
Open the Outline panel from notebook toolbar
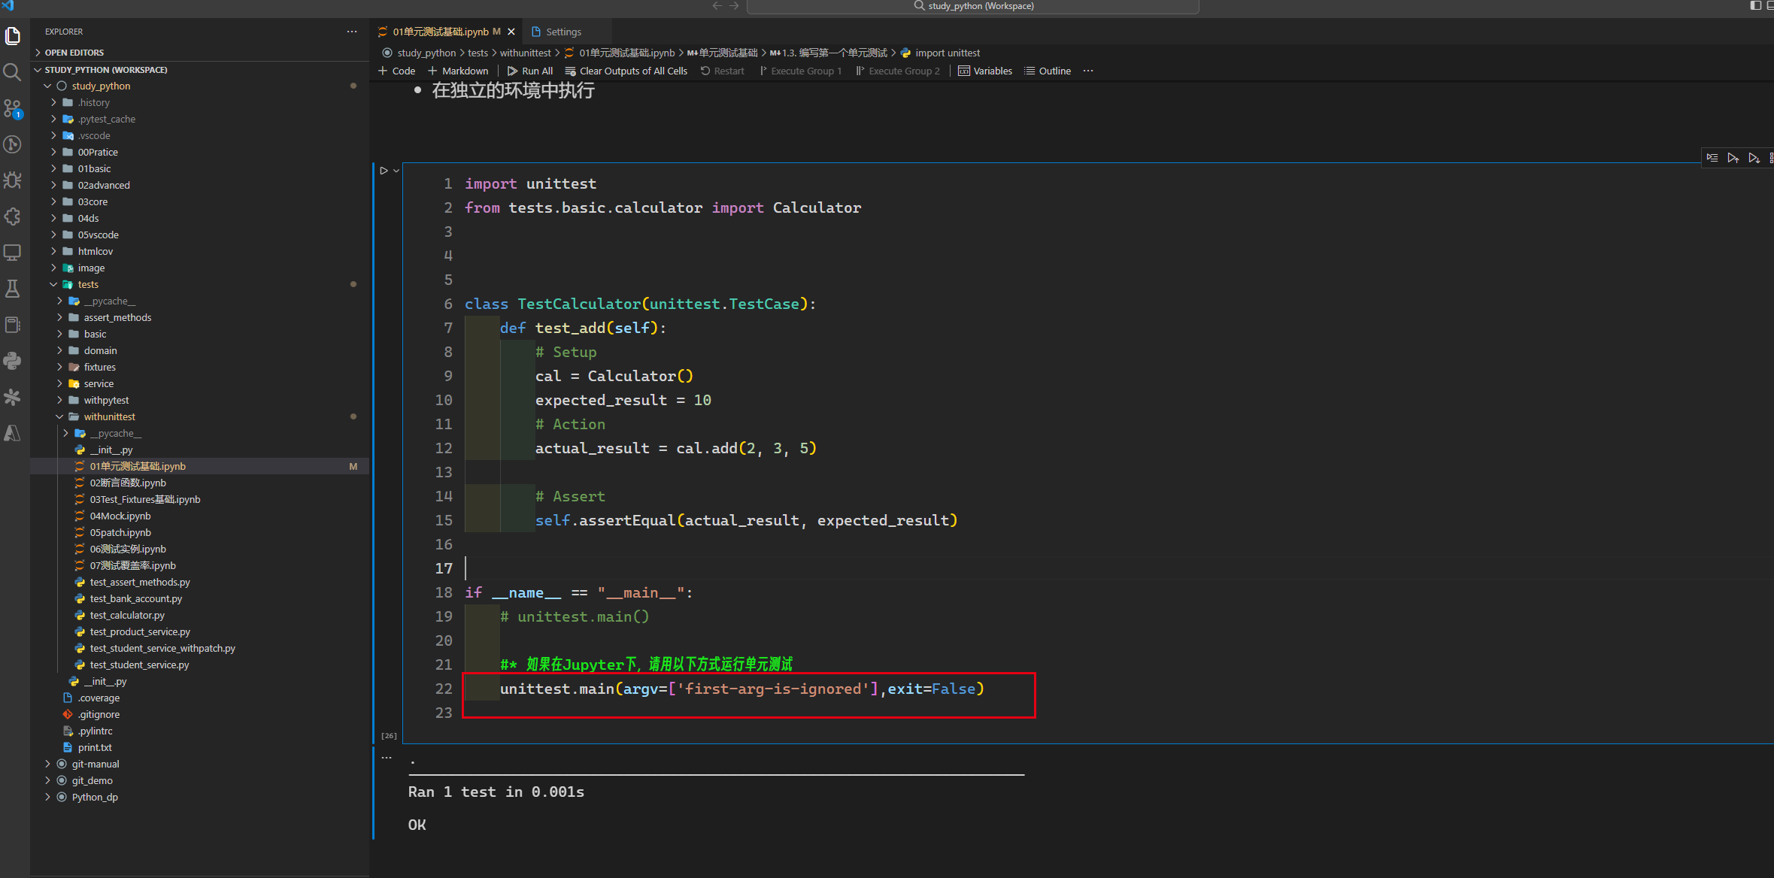(x=1047, y=70)
